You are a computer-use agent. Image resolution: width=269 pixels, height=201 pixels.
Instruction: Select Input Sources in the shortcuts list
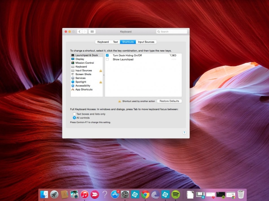click(84, 70)
